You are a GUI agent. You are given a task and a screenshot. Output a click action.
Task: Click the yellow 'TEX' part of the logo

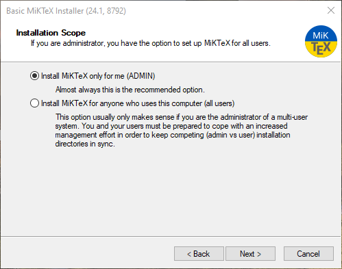click(321, 49)
